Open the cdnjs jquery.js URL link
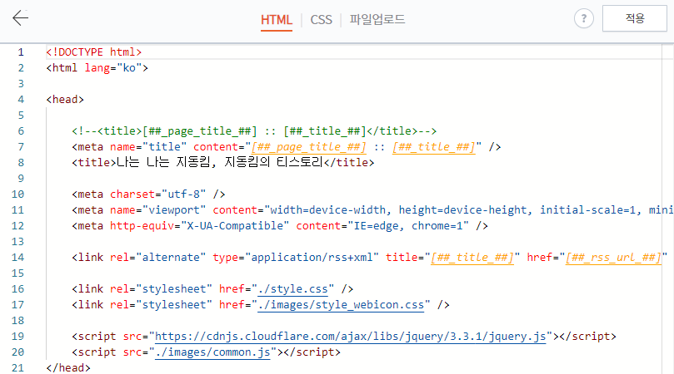Viewport: 674px width, 374px height. pyautogui.click(x=350, y=337)
